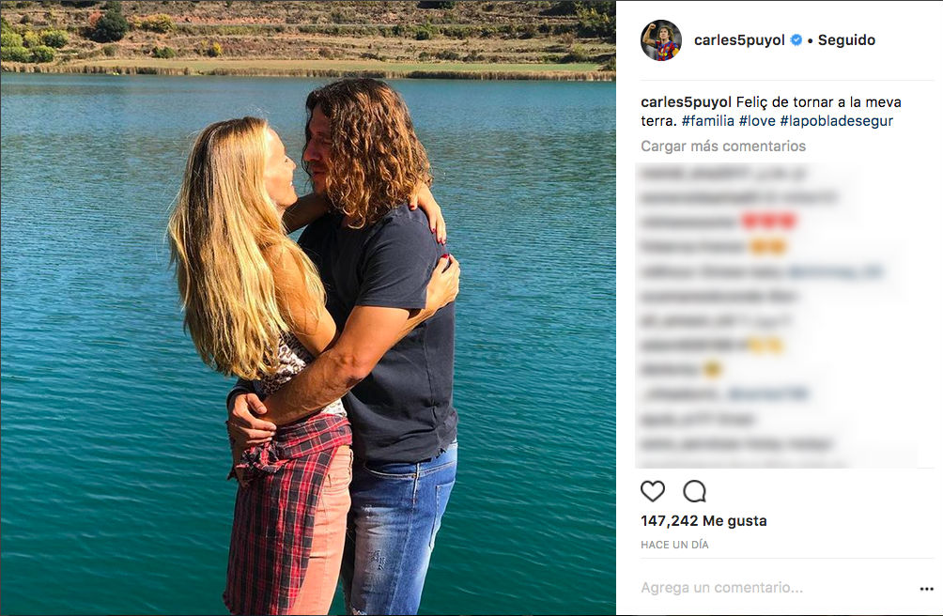Open the #love hashtag

pos(757,121)
